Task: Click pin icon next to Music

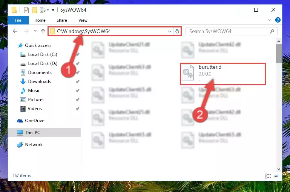Action: 77,91
